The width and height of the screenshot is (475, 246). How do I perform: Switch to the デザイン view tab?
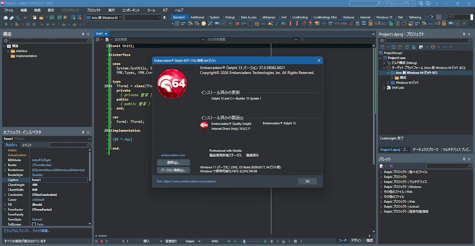356,241
